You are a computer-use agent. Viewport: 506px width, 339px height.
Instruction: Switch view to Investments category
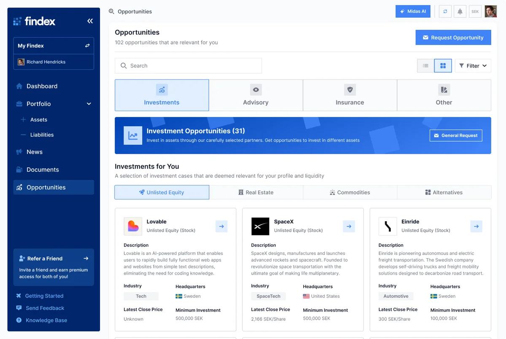(161, 95)
